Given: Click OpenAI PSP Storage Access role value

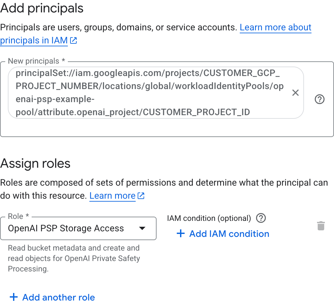Looking at the screenshot, I should [66, 228].
